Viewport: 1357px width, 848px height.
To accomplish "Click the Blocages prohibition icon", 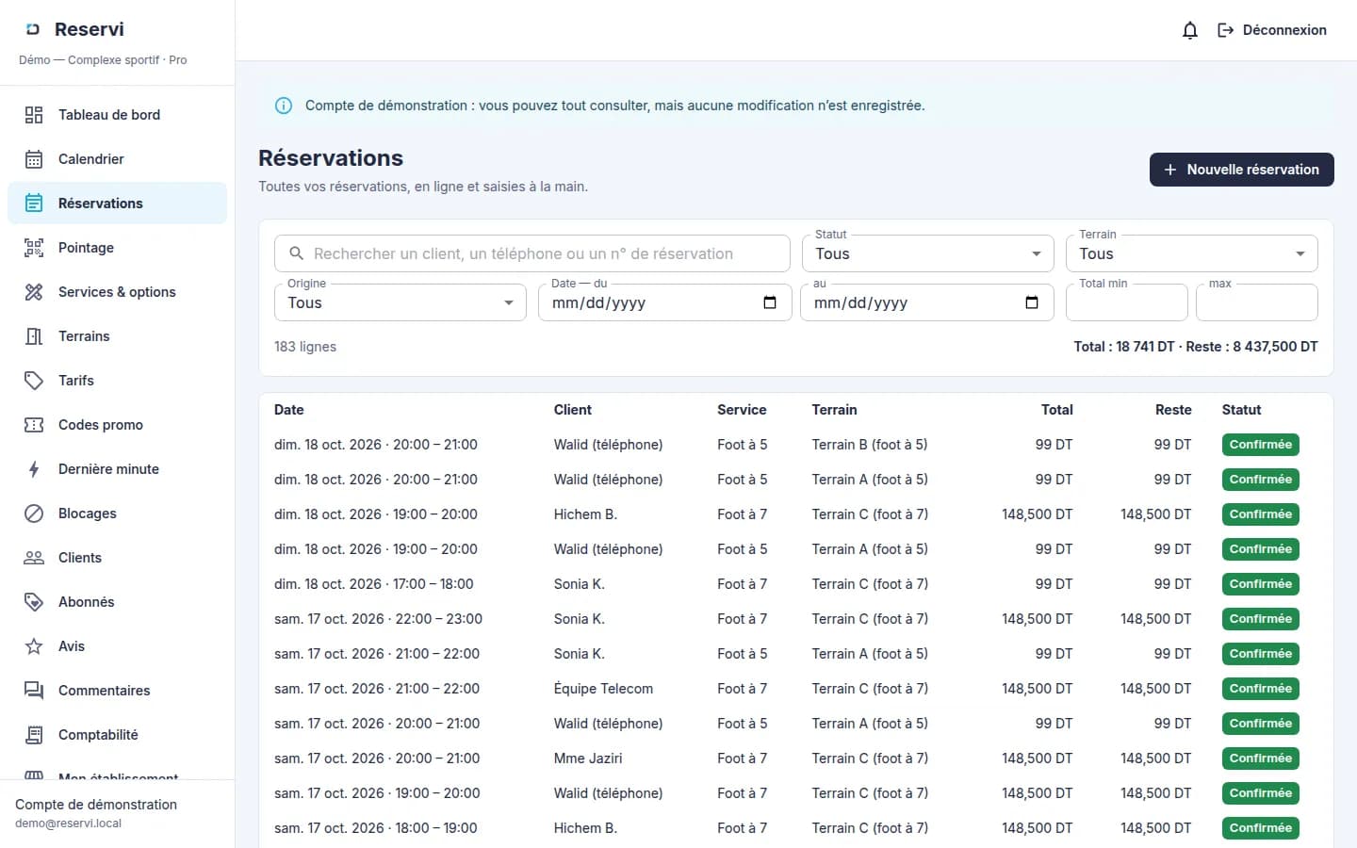I will (x=34, y=514).
